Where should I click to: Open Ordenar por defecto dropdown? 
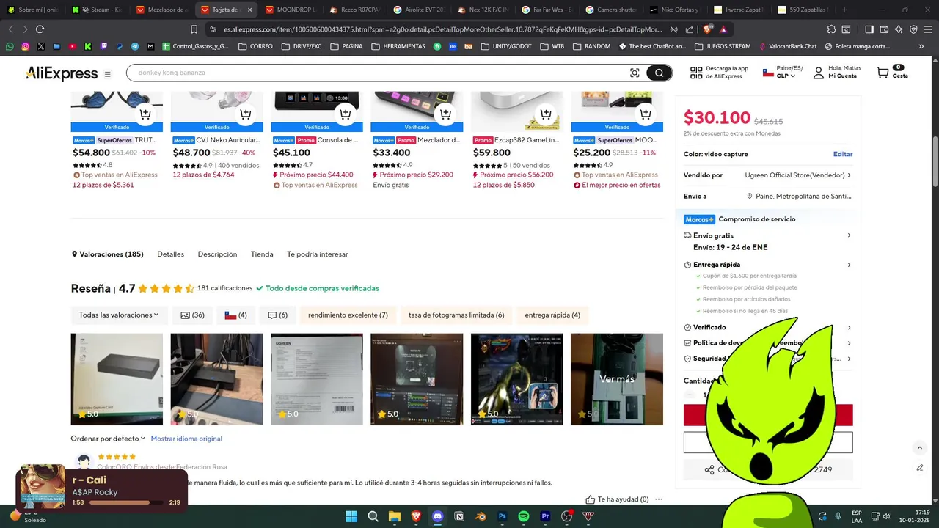(x=108, y=439)
